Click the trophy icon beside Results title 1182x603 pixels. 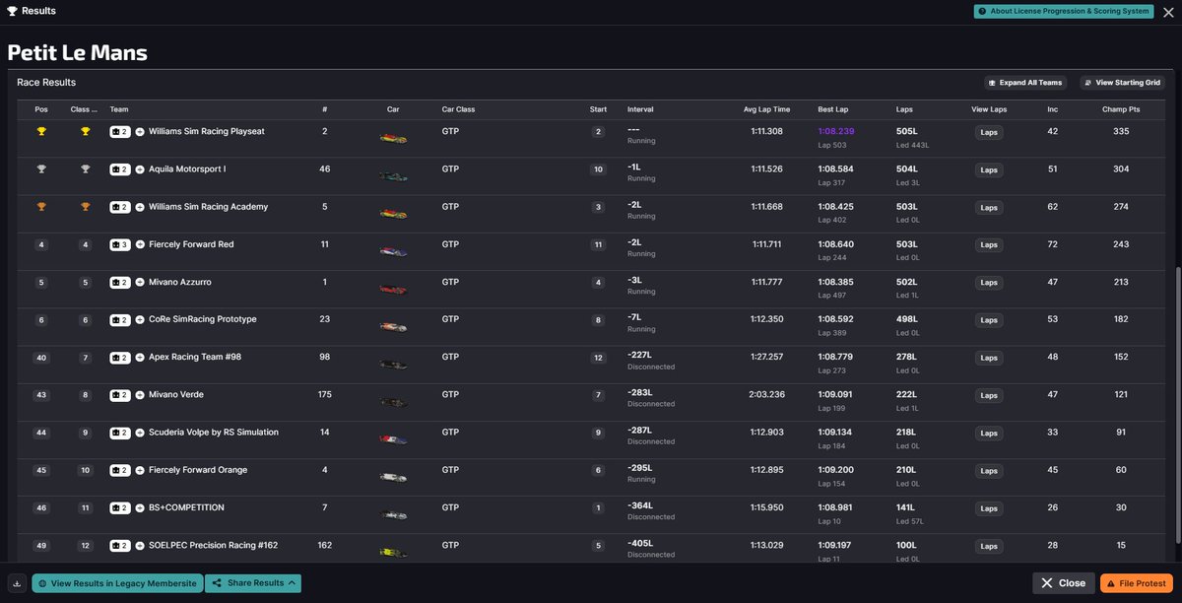point(12,11)
